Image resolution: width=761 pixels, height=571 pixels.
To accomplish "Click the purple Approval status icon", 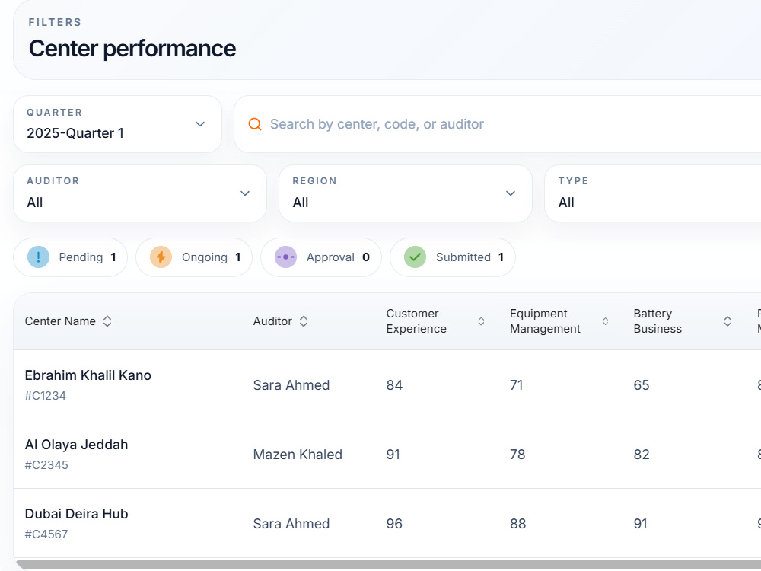I will coord(286,257).
